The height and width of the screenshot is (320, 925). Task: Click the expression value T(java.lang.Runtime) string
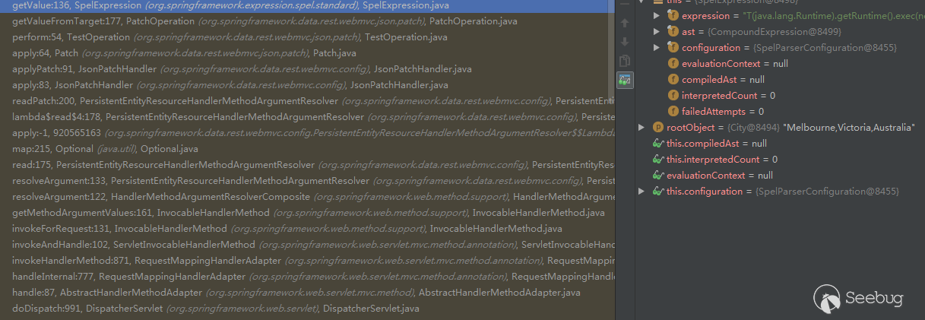click(x=835, y=16)
